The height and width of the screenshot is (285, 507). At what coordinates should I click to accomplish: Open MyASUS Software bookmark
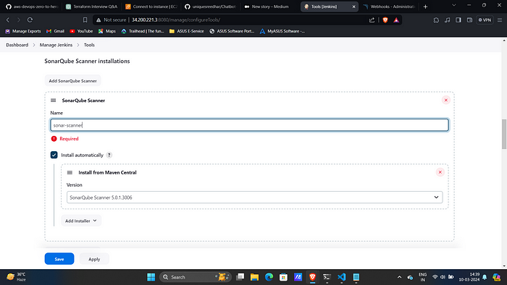click(282, 31)
